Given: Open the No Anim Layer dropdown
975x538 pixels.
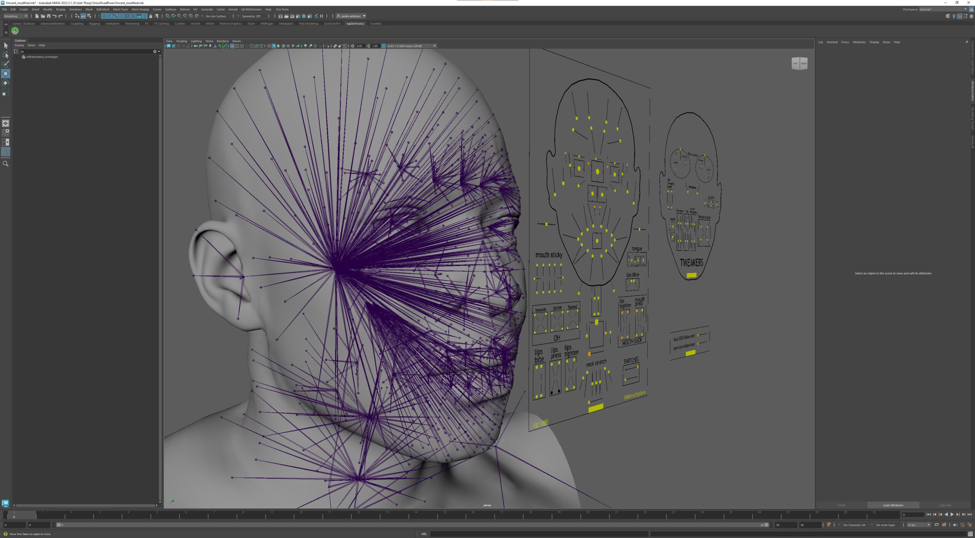Looking at the screenshot, I should (x=887, y=525).
